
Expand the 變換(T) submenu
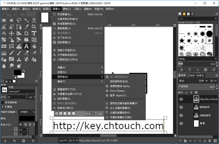click(x=78, y=82)
